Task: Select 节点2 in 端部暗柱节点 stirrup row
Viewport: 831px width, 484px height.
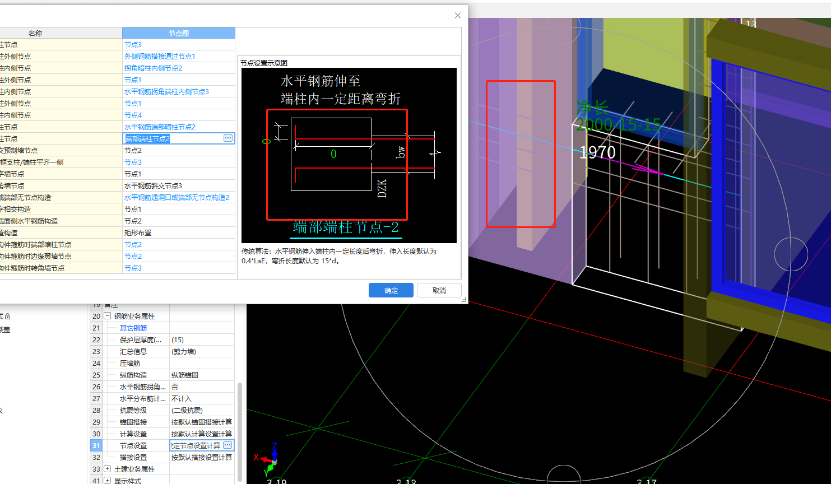Action: coord(179,245)
